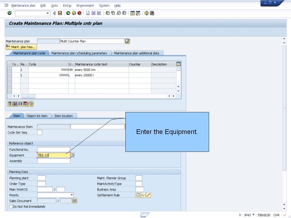This screenshot has height=218, width=291.
Task: Enable the Do Not Rel.Immediately checkbox
Action: (10, 206)
